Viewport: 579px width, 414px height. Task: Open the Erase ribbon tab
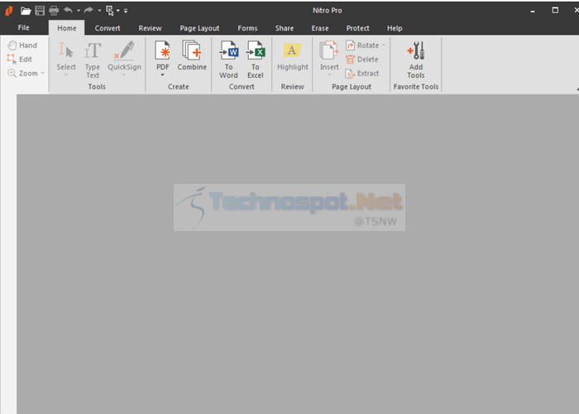320,28
